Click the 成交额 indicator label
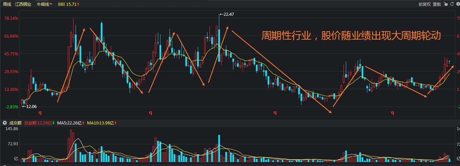Viewport: 460px width, 166px height. click(x=15, y=123)
